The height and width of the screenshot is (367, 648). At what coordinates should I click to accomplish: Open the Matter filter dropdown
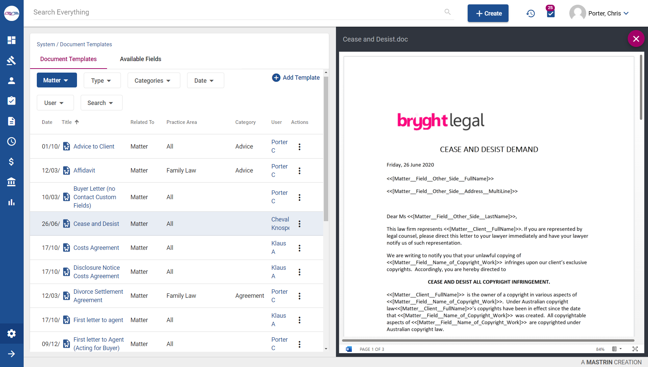[56, 80]
